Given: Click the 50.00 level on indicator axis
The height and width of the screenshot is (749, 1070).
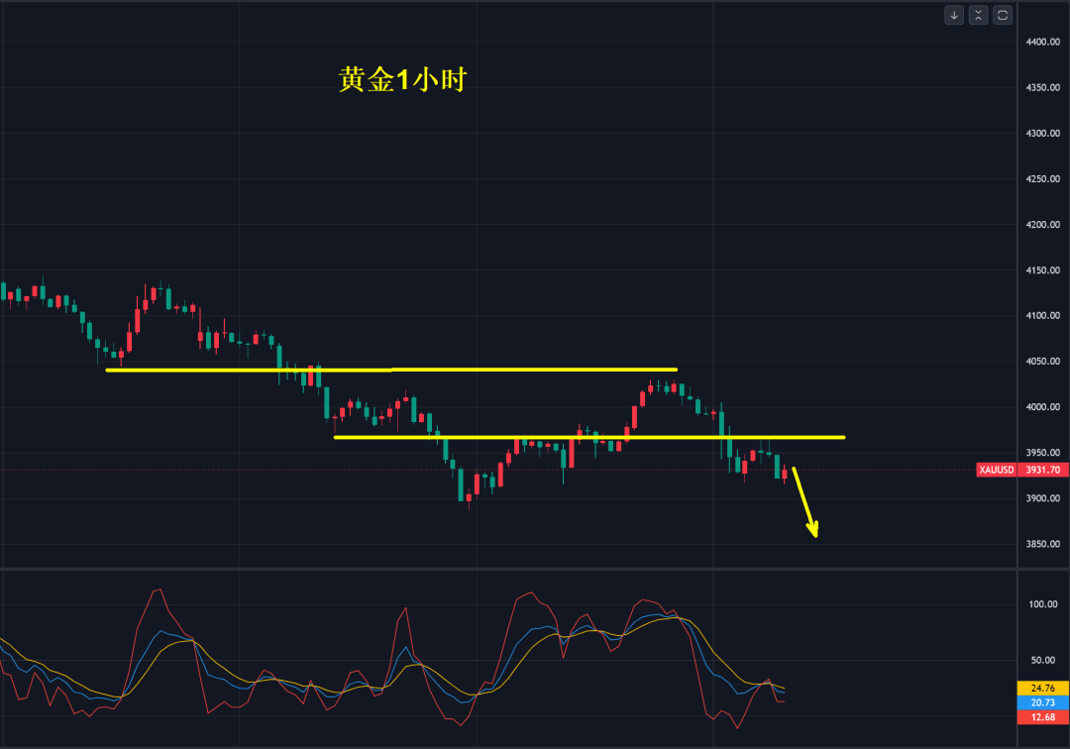Looking at the screenshot, I should tap(1043, 660).
